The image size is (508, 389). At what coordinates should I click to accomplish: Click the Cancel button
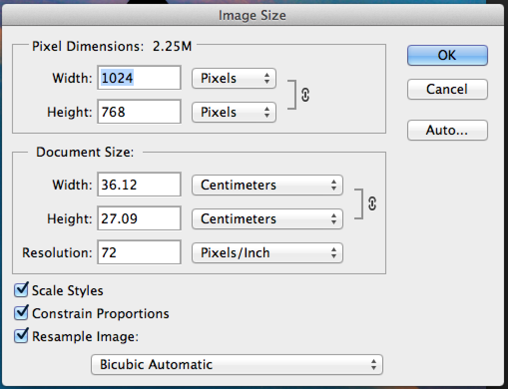click(447, 89)
